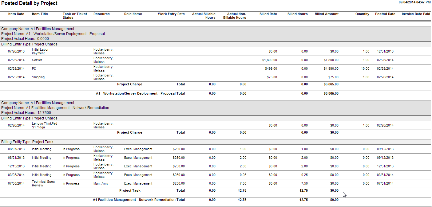Click the Invoice Date Paid column header
Viewport: 432px width, 207px height.
click(x=416, y=14)
